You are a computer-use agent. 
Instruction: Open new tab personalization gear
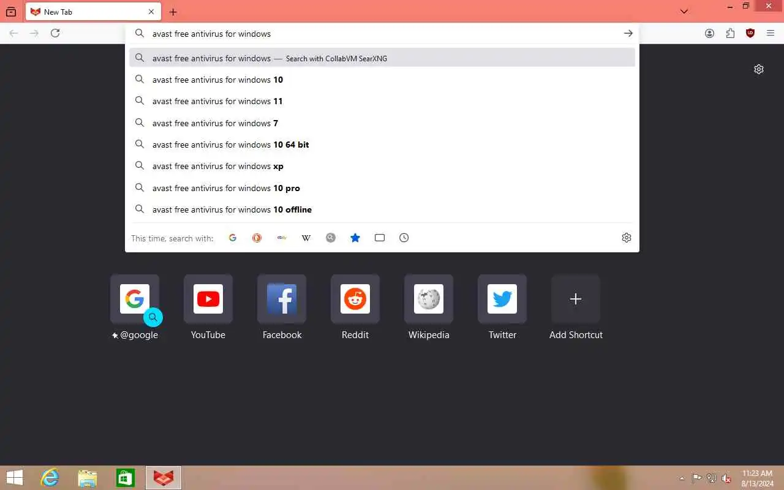tap(759, 69)
